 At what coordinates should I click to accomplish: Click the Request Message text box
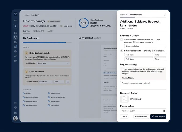point(143,73)
